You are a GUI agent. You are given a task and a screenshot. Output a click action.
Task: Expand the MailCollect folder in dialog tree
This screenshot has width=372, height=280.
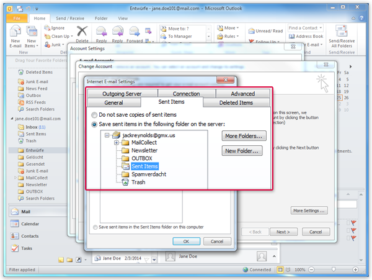click(117, 143)
